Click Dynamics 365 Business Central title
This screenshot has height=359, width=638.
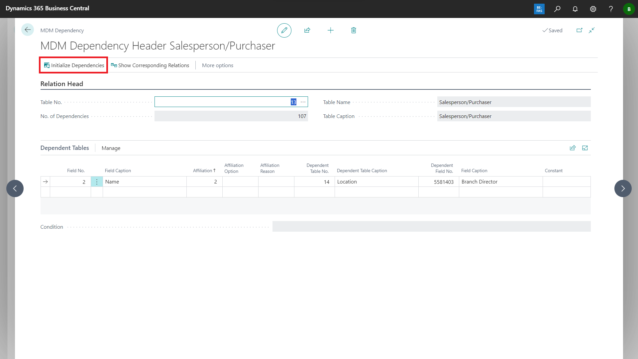click(x=48, y=8)
